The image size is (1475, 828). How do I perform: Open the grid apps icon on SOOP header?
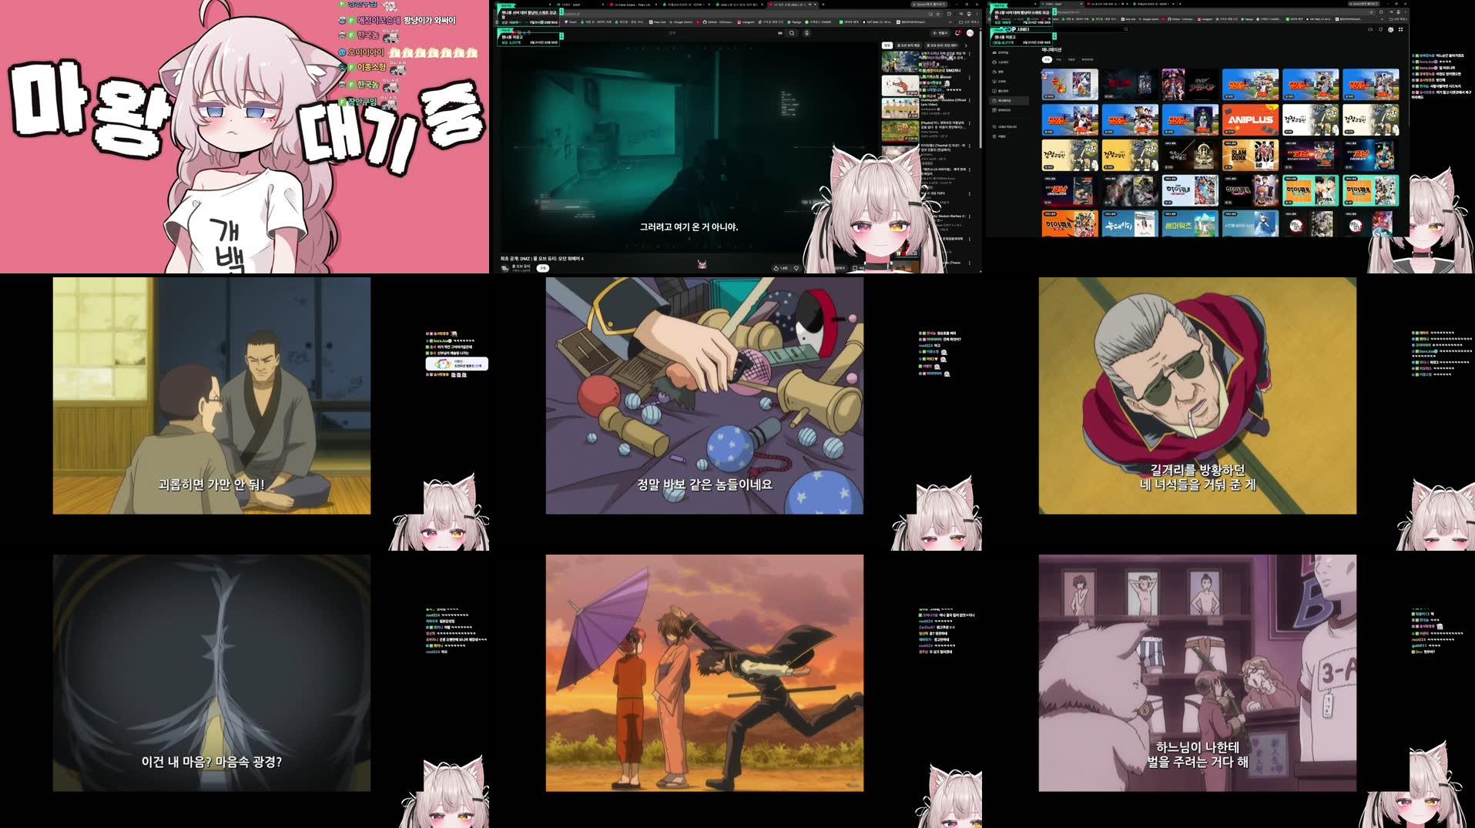pos(1400,29)
